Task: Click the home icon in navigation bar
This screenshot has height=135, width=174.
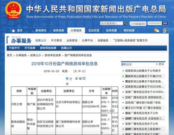Action: click(13, 30)
